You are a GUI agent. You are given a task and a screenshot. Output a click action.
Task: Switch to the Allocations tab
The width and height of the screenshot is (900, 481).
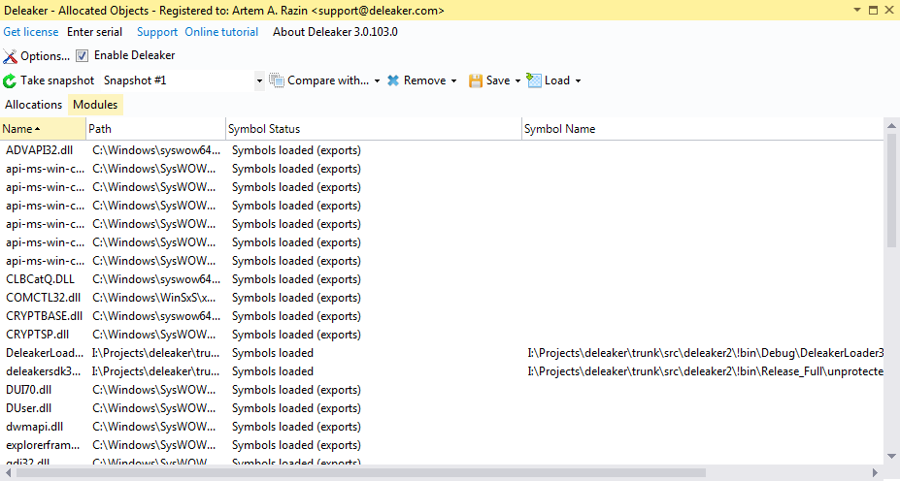pos(33,105)
